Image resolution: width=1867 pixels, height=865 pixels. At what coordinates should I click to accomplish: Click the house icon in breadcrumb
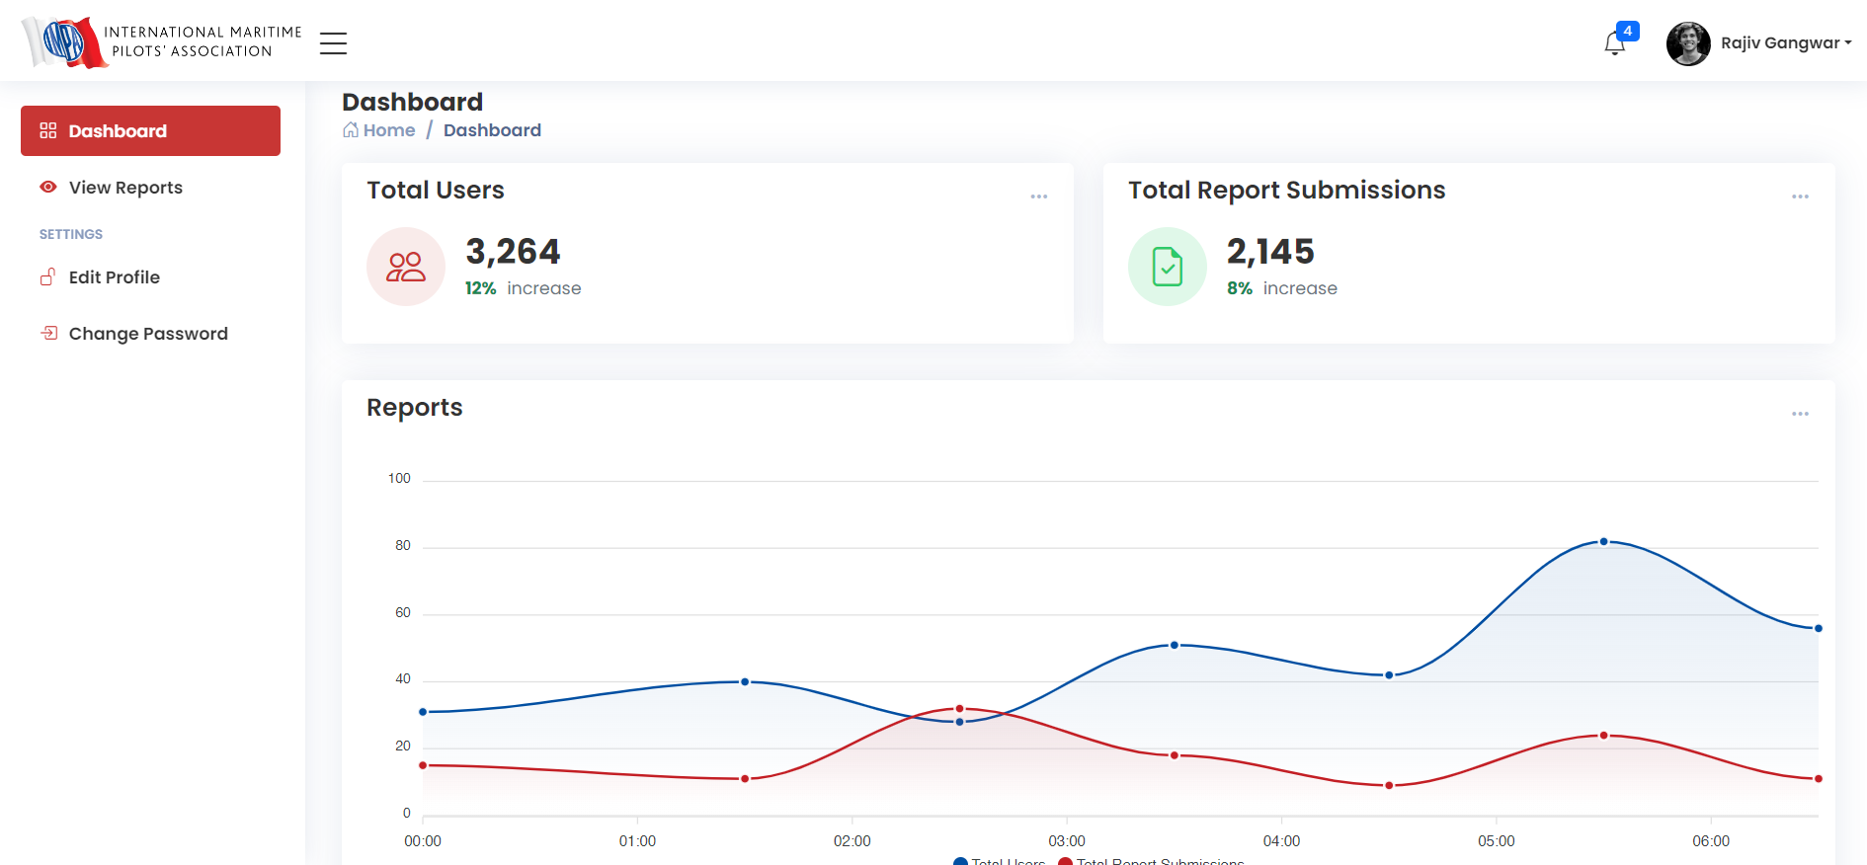(x=351, y=130)
